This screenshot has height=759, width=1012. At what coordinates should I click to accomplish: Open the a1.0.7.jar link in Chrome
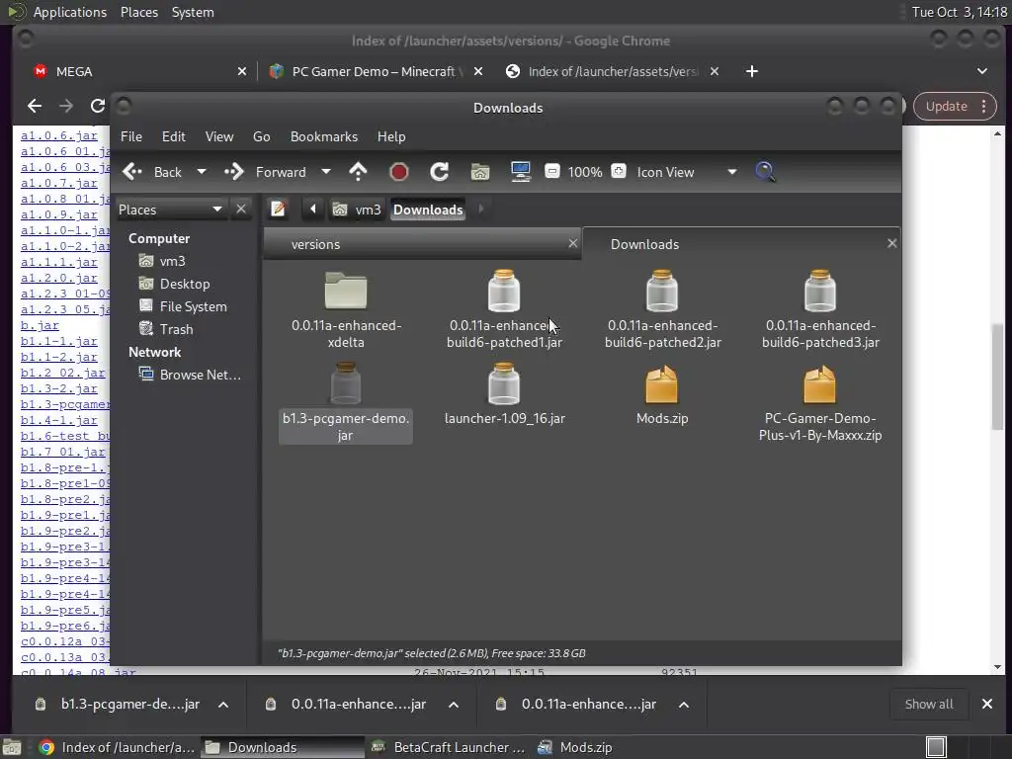[x=58, y=183]
